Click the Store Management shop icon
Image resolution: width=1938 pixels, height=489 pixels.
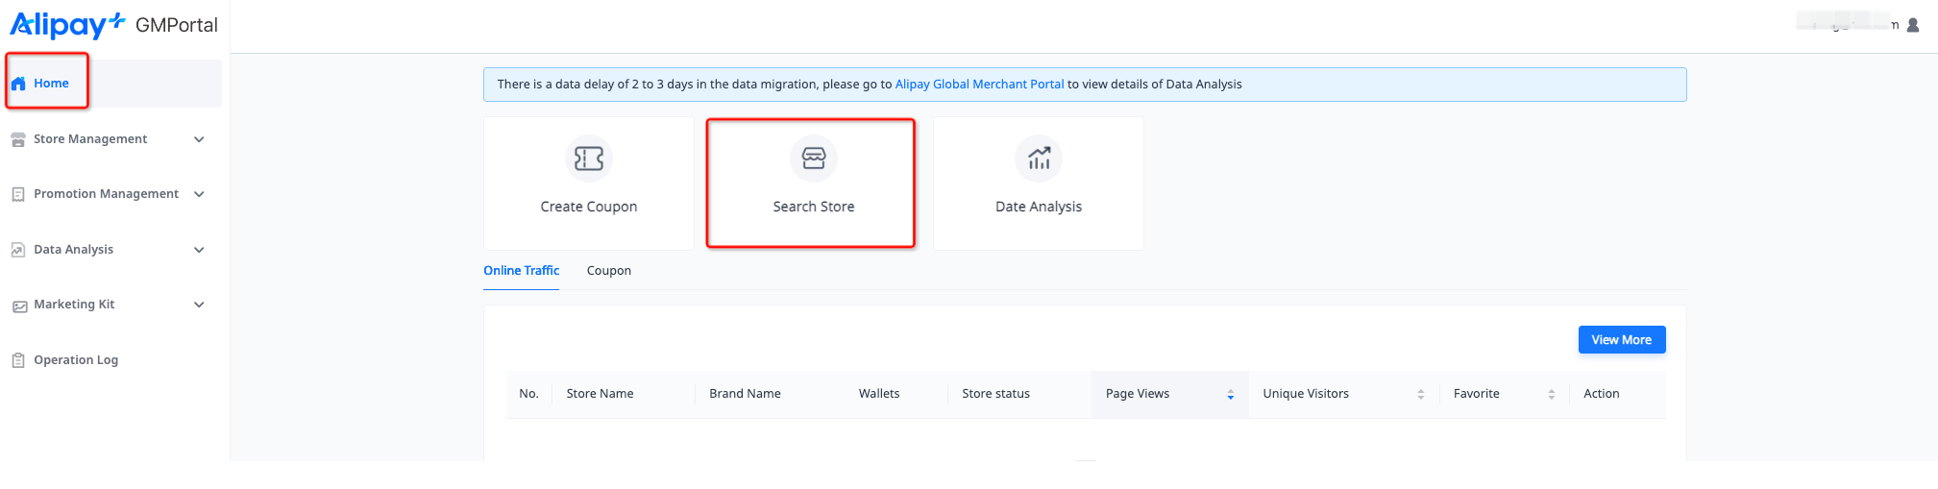pyautogui.click(x=18, y=139)
